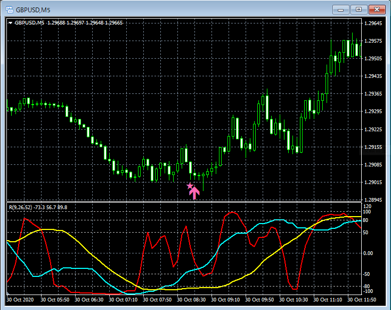Click the 30 Oct 2020 date label
Image resolution: width=391 pixels, height=310 pixels.
(20, 299)
